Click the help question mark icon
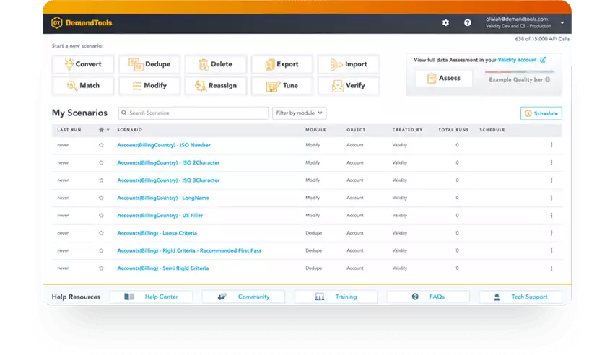Screen dimensions: 615x355 pos(468,23)
